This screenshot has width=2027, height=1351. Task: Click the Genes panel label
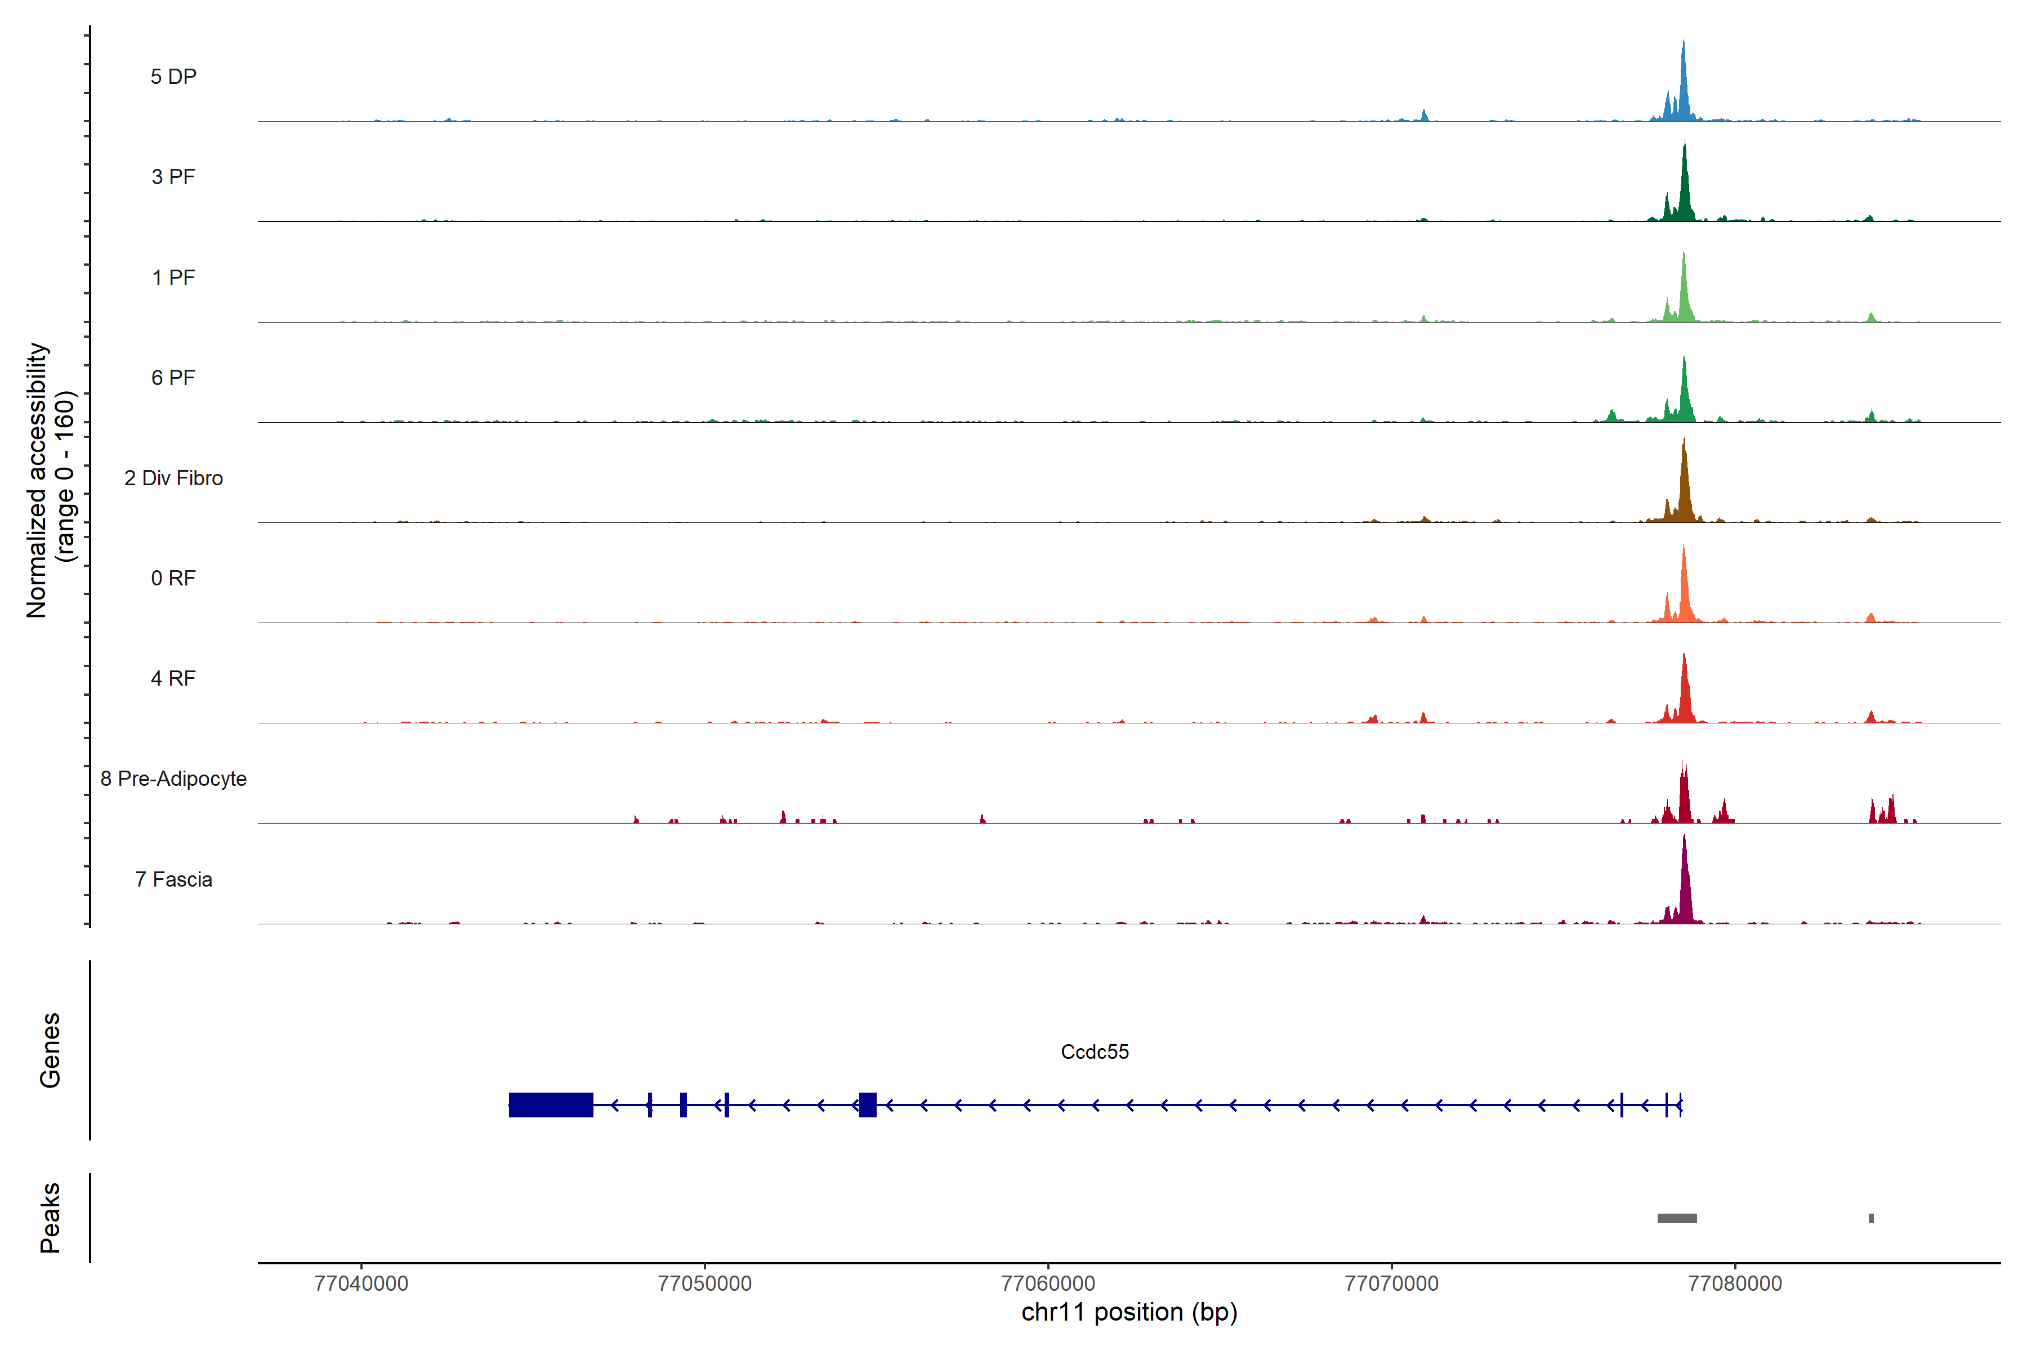[50, 1049]
